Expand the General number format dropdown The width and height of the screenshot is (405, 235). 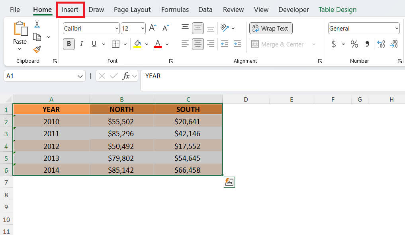(397, 28)
